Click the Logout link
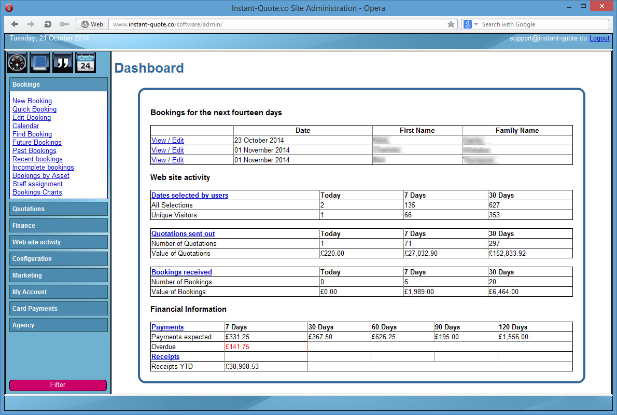 click(x=599, y=38)
